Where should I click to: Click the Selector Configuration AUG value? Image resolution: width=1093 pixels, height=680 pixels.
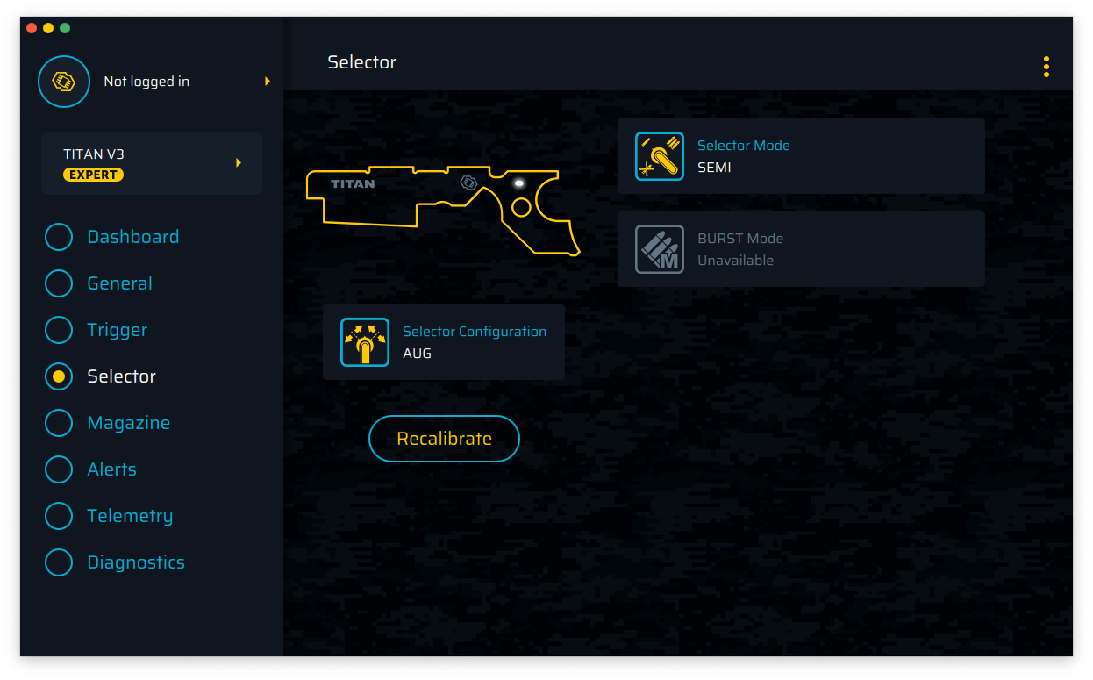click(418, 354)
